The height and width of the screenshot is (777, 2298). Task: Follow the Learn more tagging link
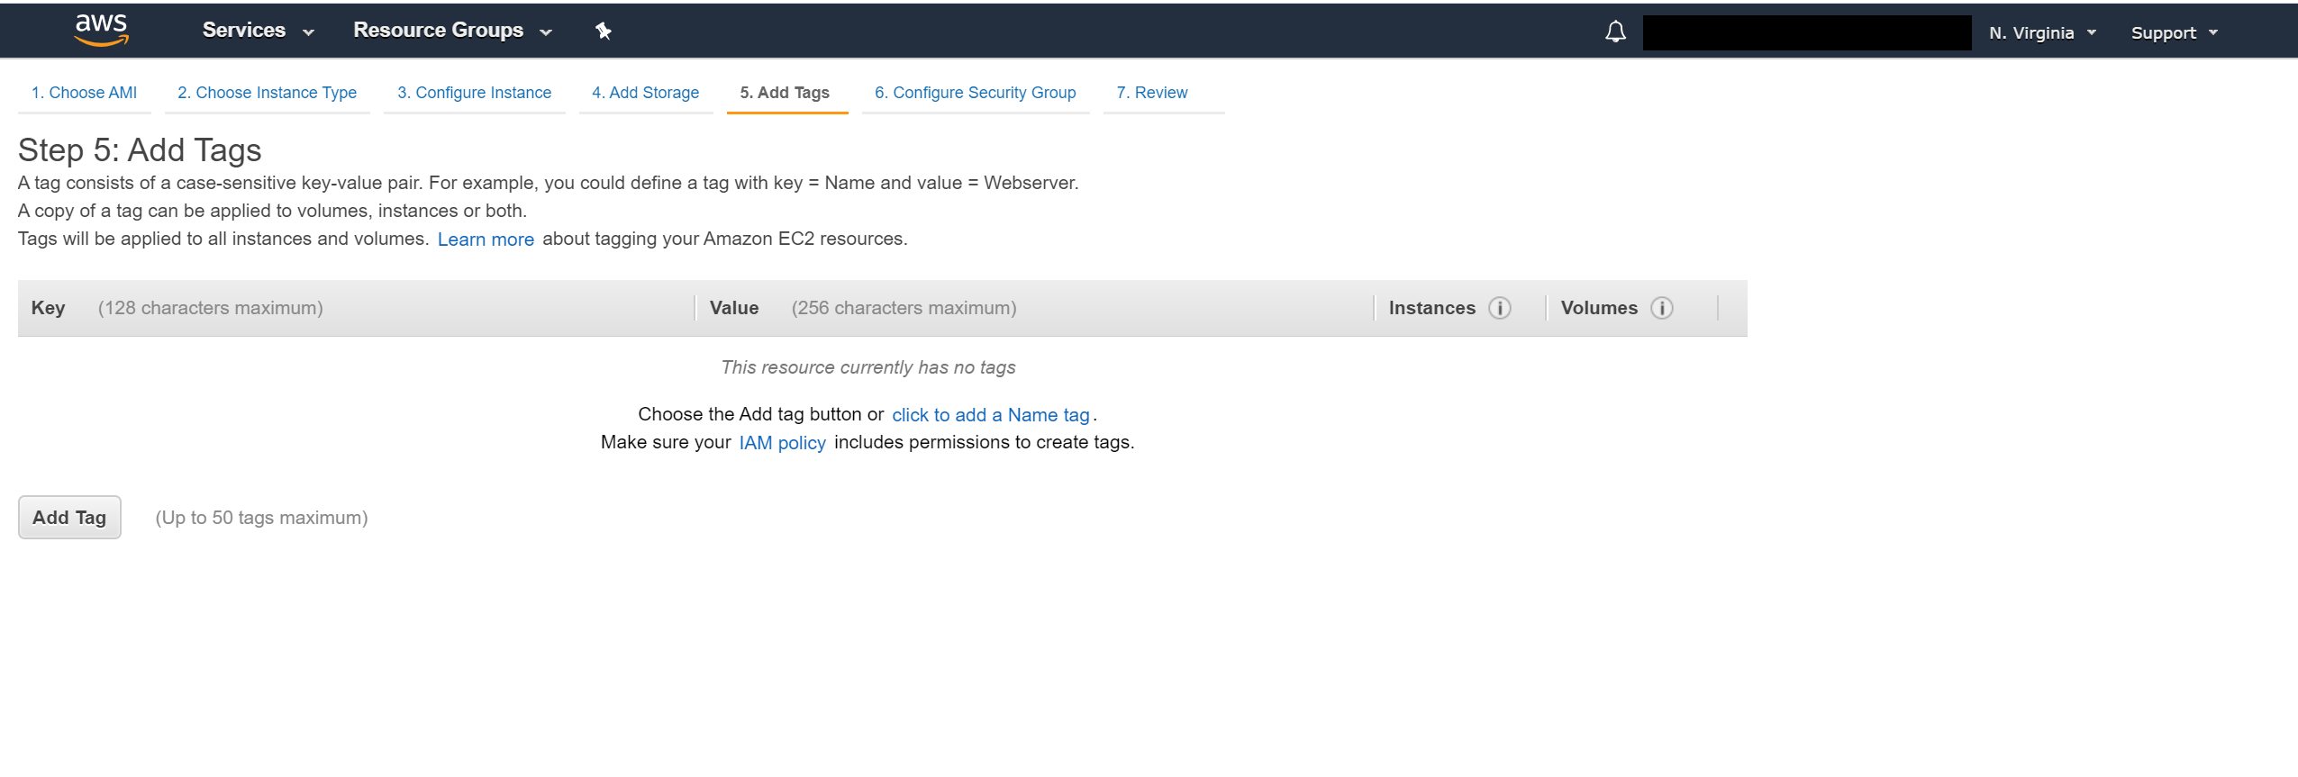[x=486, y=239]
